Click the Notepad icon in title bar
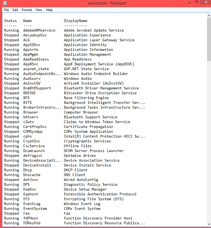211x228 pixels. [x=5, y=3]
